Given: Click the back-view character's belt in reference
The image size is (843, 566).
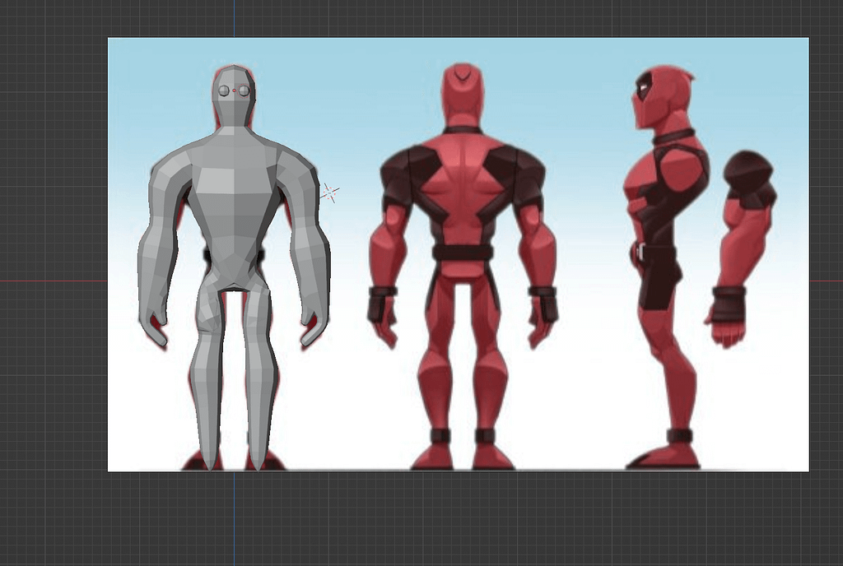Looking at the screenshot, I should click(463, 252).
